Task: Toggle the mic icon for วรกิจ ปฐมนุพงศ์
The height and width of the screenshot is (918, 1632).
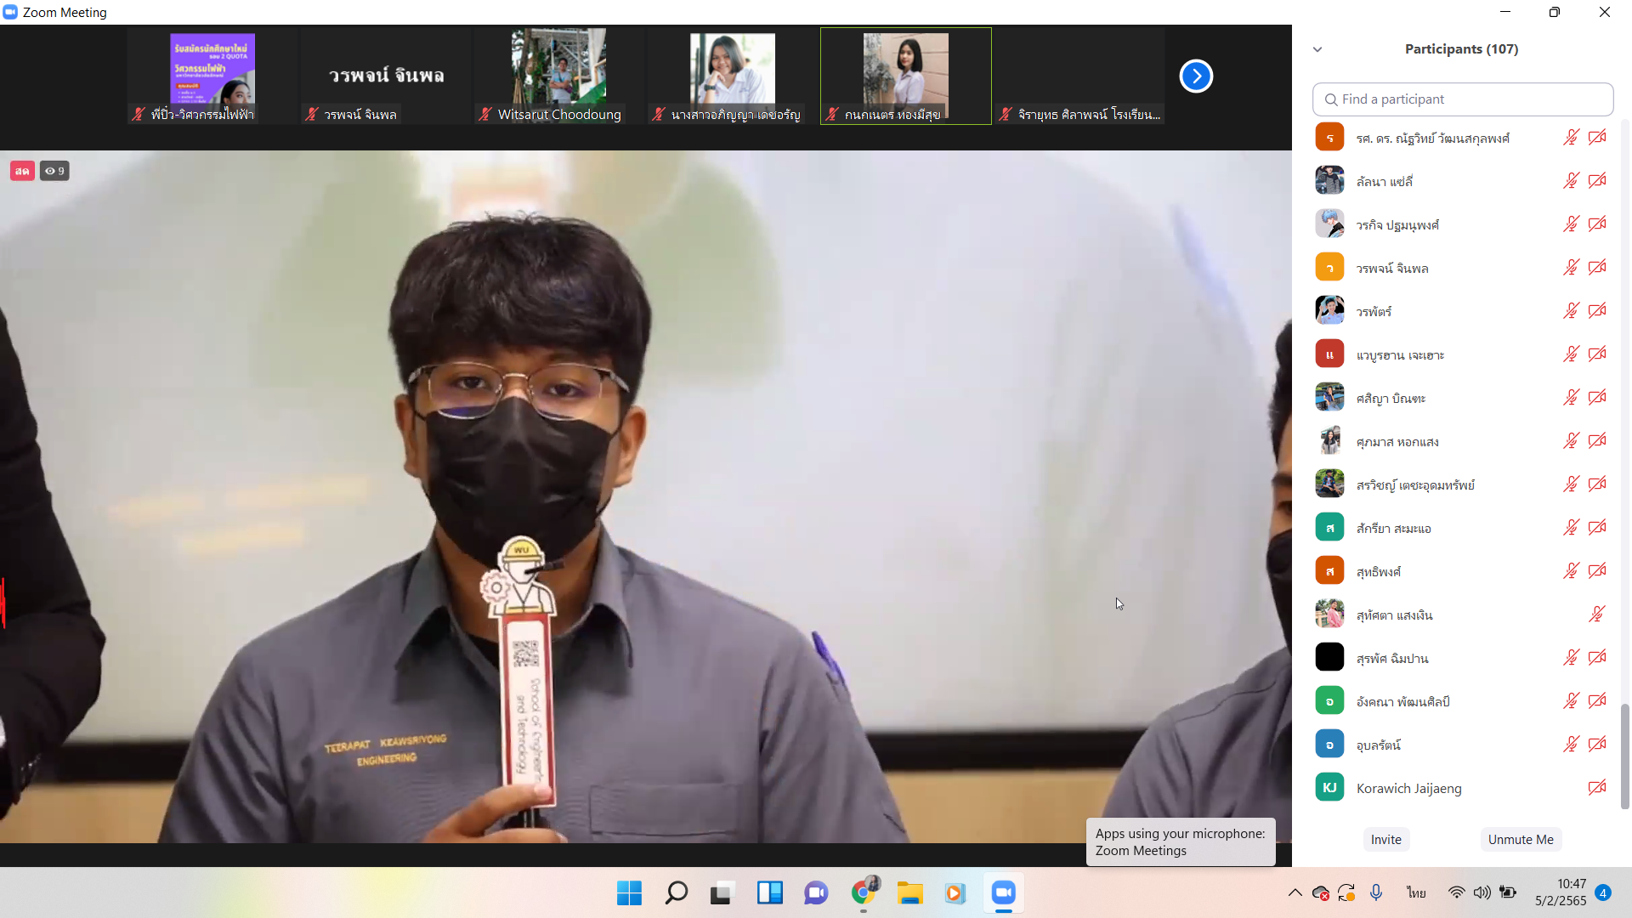Action: (1571, 224)
